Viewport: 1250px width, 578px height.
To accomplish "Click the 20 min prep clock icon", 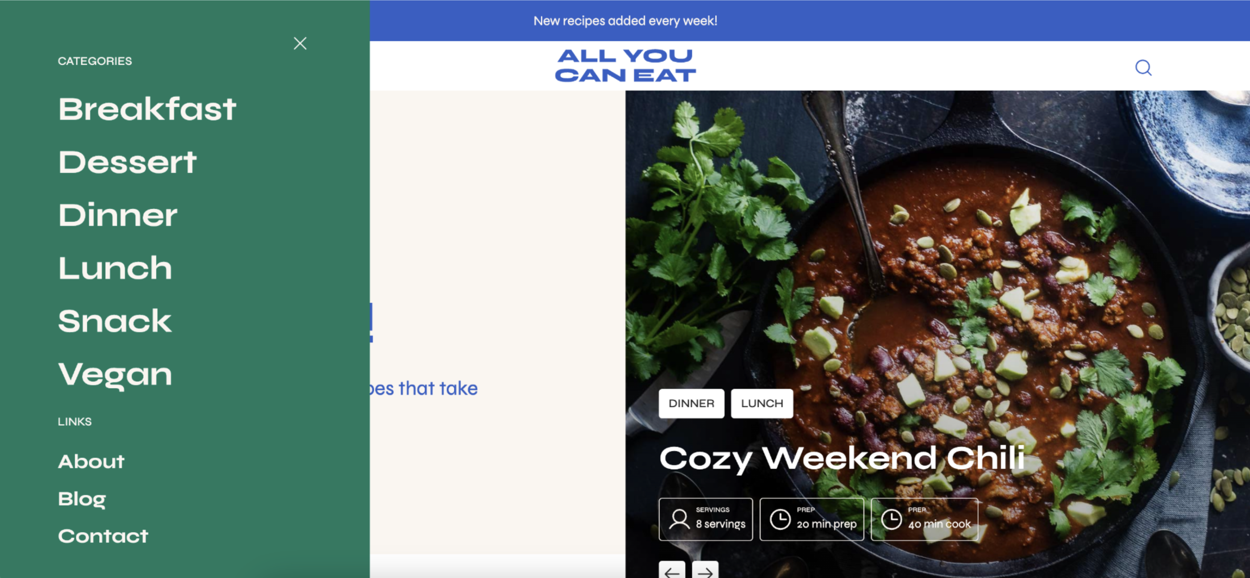I will click(x=780, y=519).
